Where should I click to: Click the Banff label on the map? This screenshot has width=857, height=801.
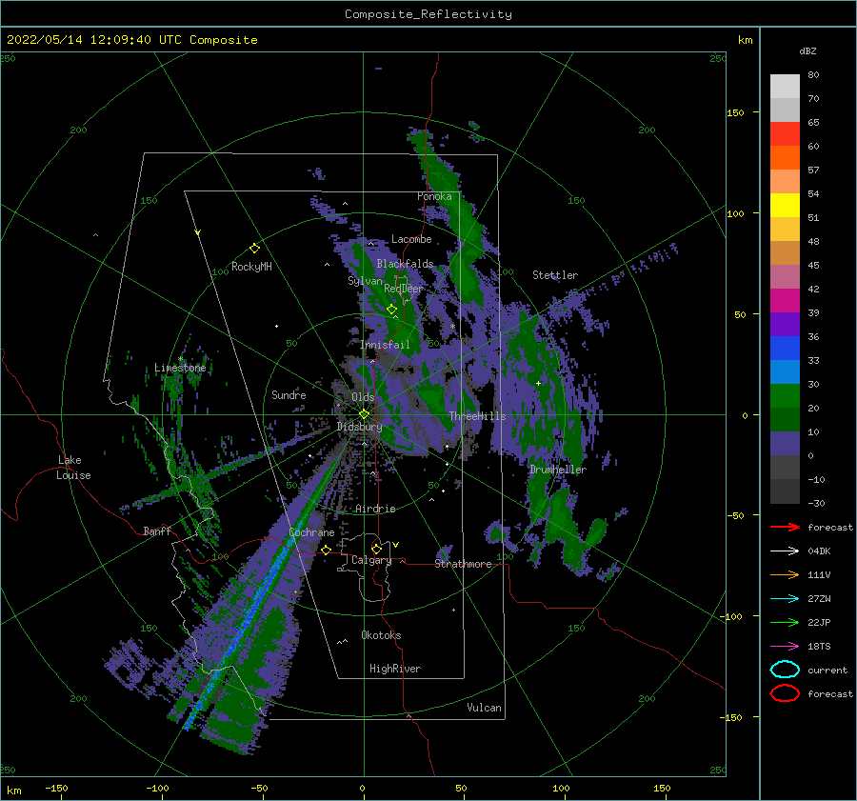coord(157,531)
